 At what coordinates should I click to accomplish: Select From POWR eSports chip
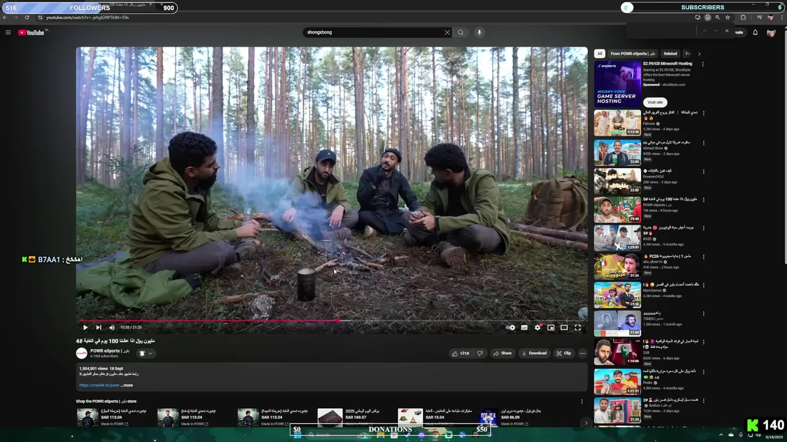[x=633, y=53]
